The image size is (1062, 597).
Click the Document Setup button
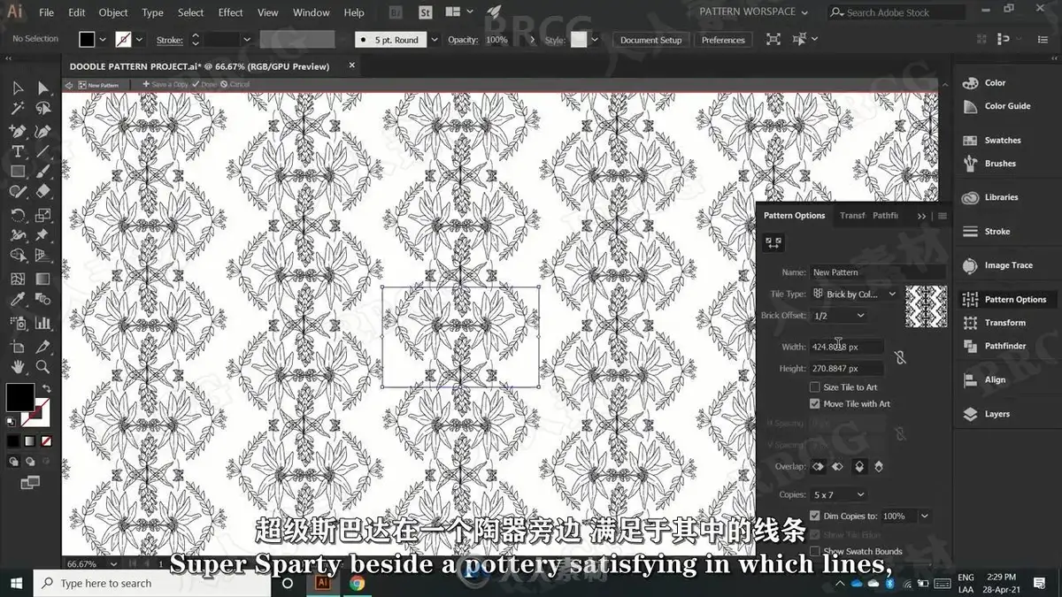(650, 40)
